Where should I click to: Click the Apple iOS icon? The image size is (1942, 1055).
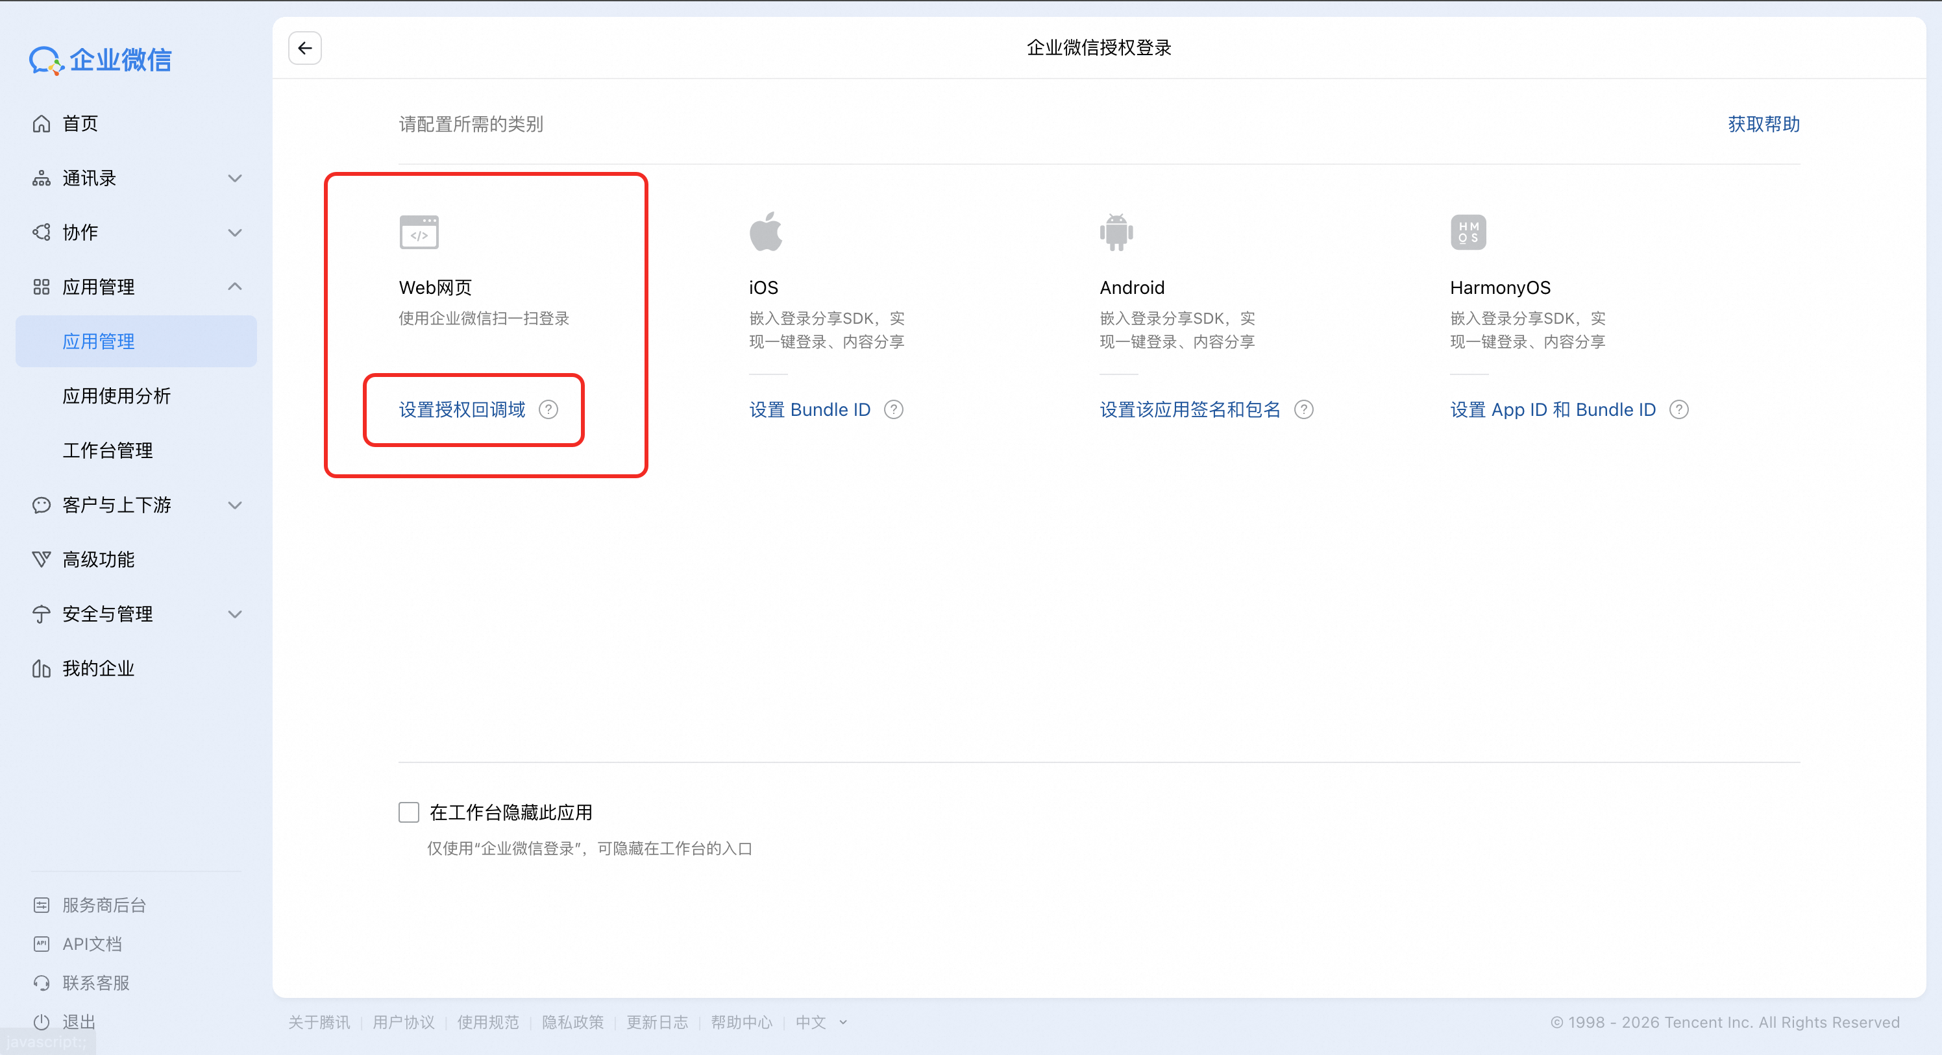tap(765, 232)
